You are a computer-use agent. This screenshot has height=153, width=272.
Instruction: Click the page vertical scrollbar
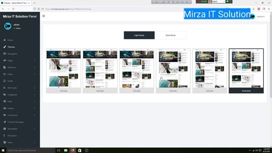pyautogui.click(x=271, y=56)
